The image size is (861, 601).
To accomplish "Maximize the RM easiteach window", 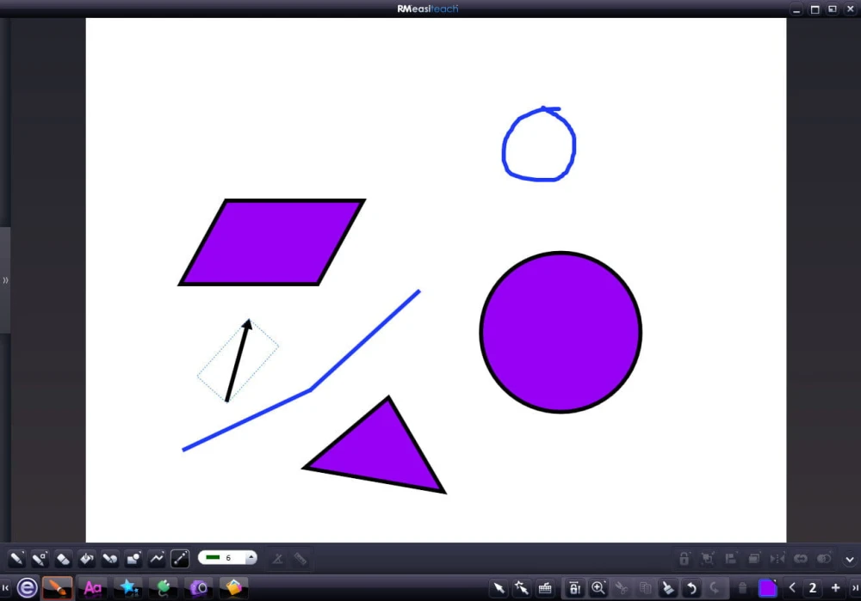I will click(815, 9).
